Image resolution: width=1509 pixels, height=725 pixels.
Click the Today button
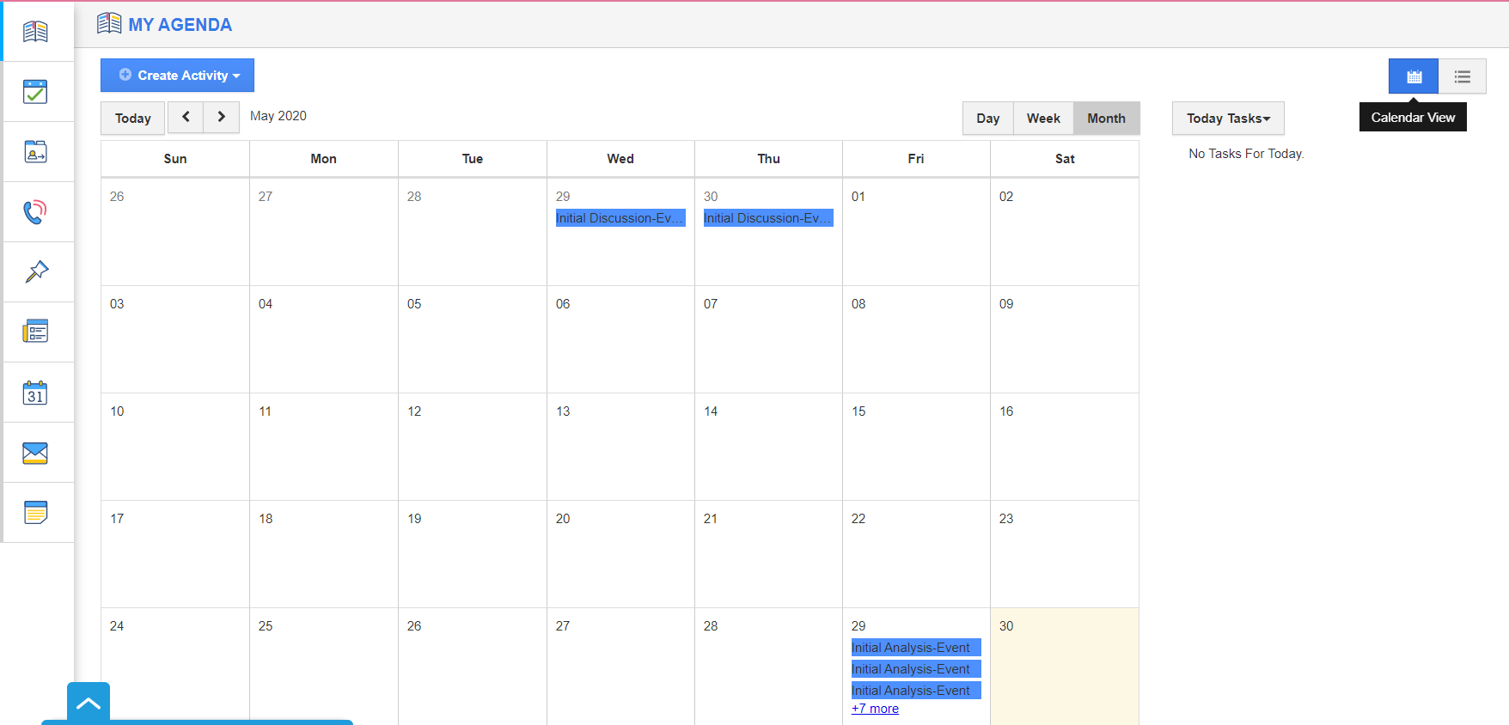pos(133,119)
